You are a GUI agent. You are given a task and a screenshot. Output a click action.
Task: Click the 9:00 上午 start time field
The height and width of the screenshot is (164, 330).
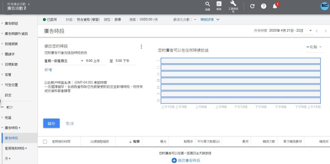[x=96, y=61]
